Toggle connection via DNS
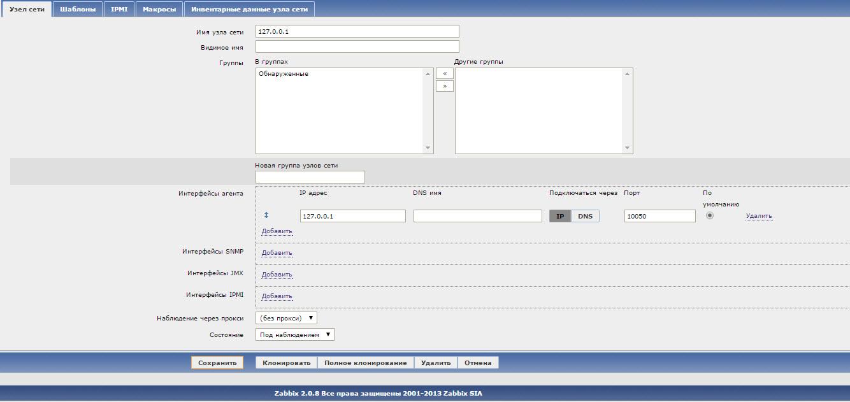 585,216
